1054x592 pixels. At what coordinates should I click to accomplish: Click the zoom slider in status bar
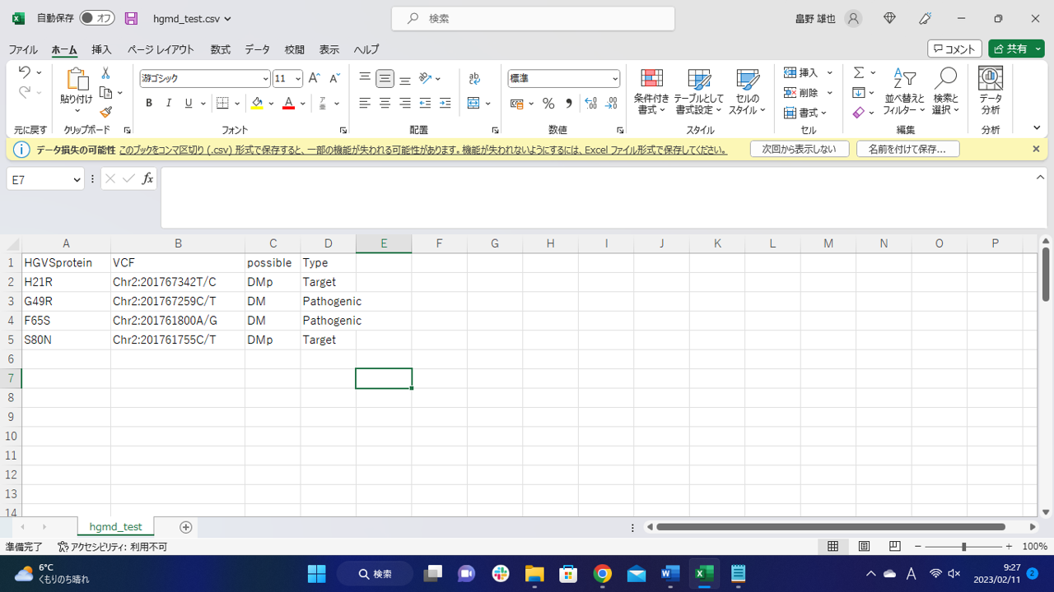coord(964,547)
